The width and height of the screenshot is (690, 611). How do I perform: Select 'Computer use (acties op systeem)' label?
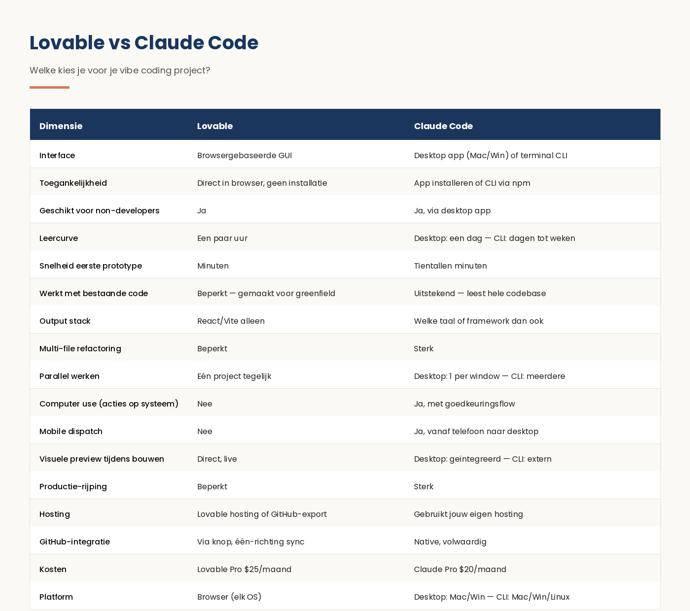click(x=109, y=404)
